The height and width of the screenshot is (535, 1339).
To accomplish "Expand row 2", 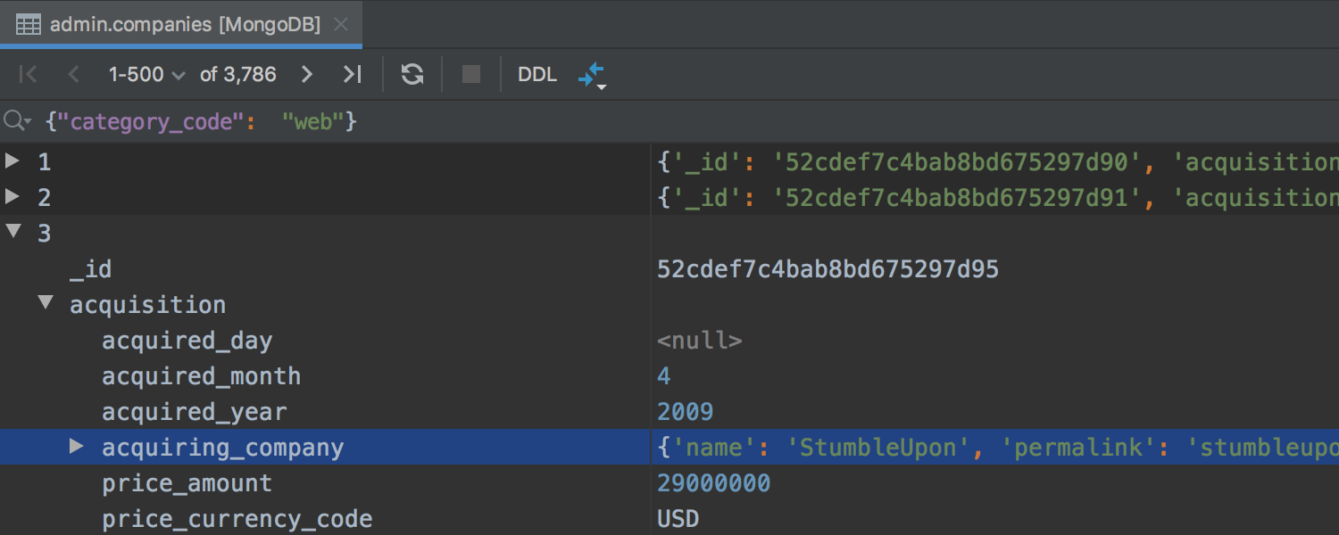I will click(x=12, y=197).
